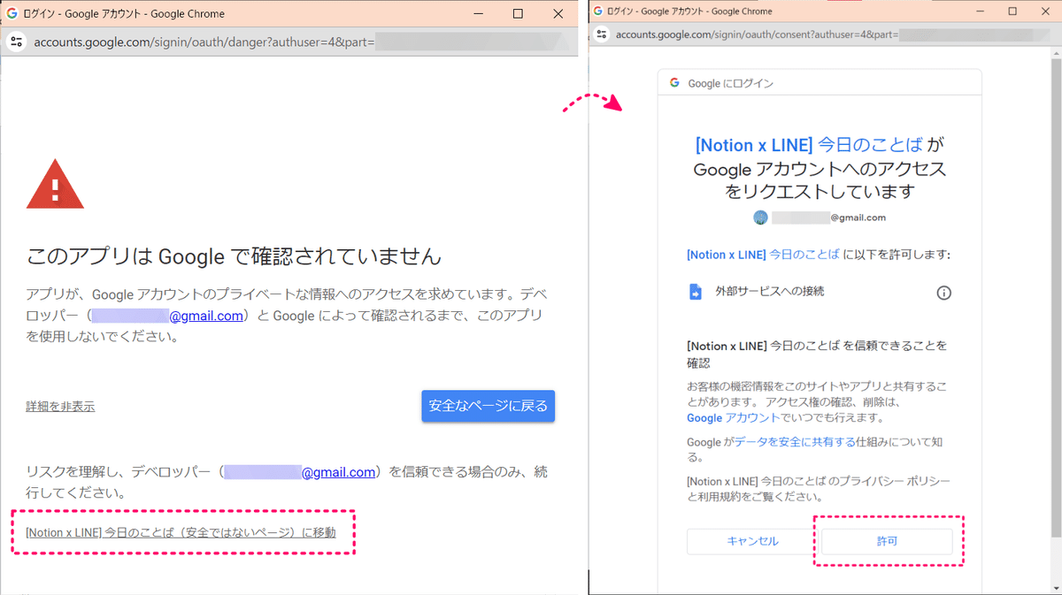Close the right Chrome window

click(x=1045, y=11)
